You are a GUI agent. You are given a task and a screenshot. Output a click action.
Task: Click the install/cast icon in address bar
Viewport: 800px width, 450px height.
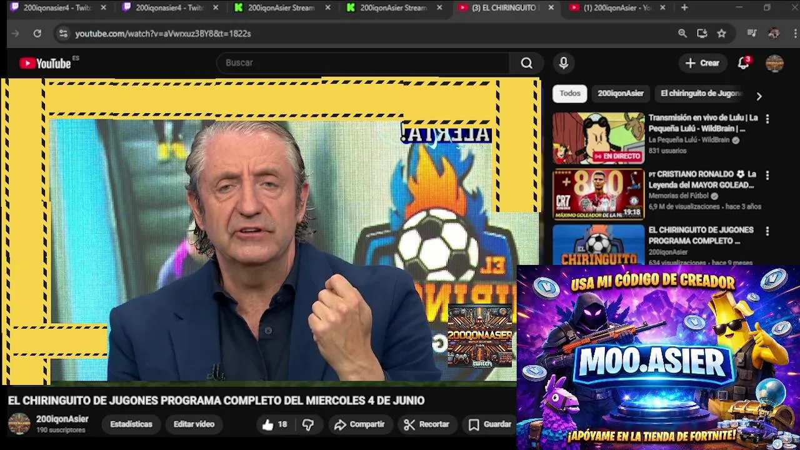point(702,34)
